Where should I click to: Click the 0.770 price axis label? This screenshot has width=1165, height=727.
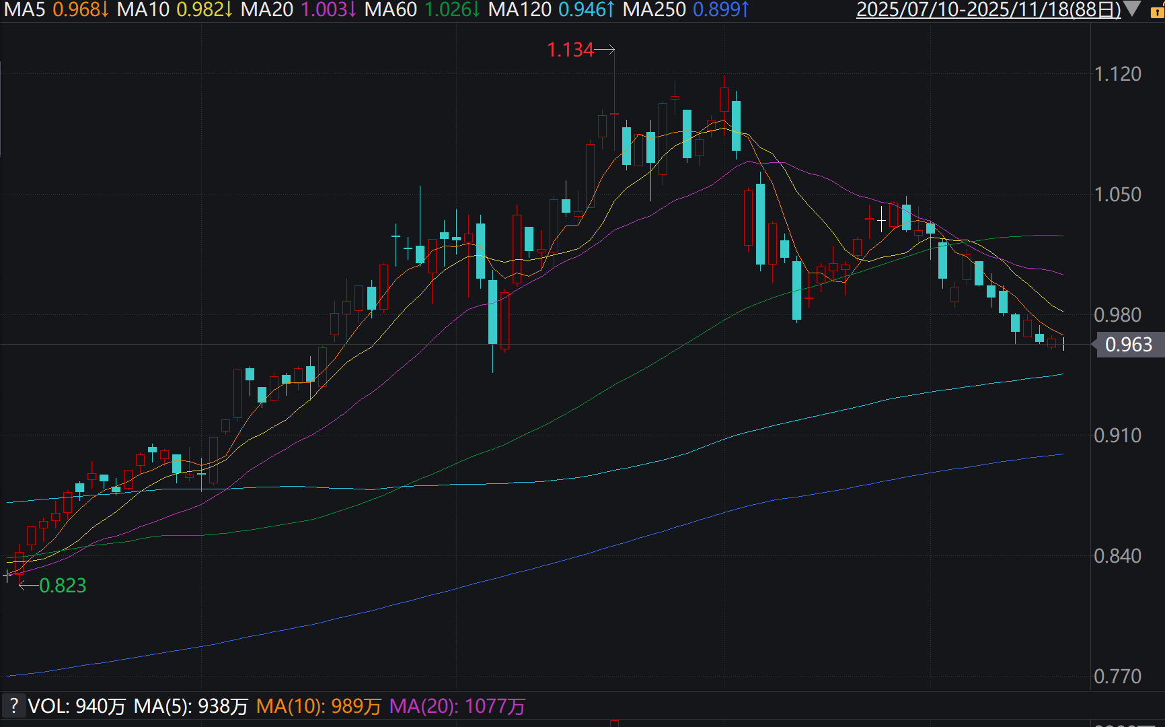pos(1117,676)
